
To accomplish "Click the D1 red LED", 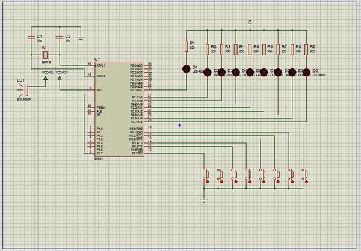I will (185, 68).
